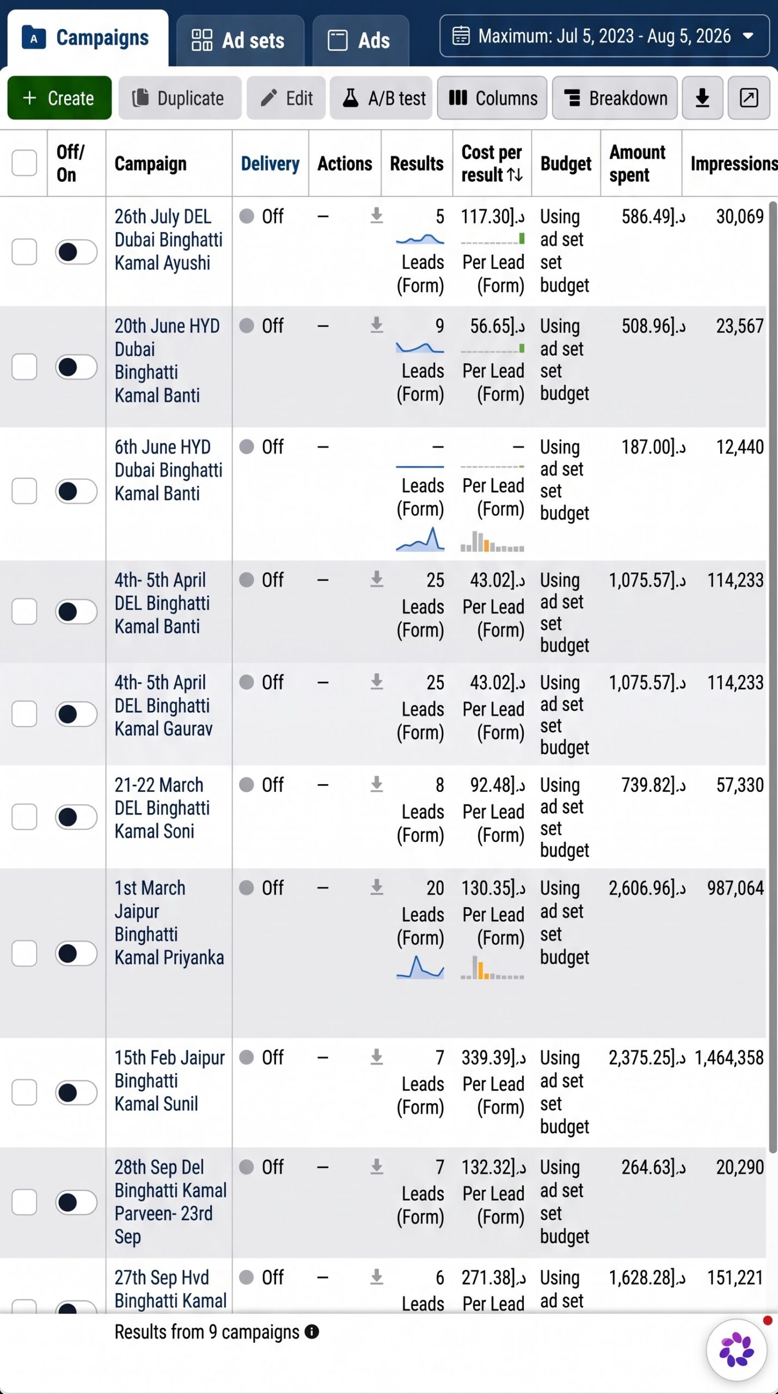Click the info icon beside Results from 9 campaigns
The height and width of the screenshot is (1394, 778).
[311, 1332]
